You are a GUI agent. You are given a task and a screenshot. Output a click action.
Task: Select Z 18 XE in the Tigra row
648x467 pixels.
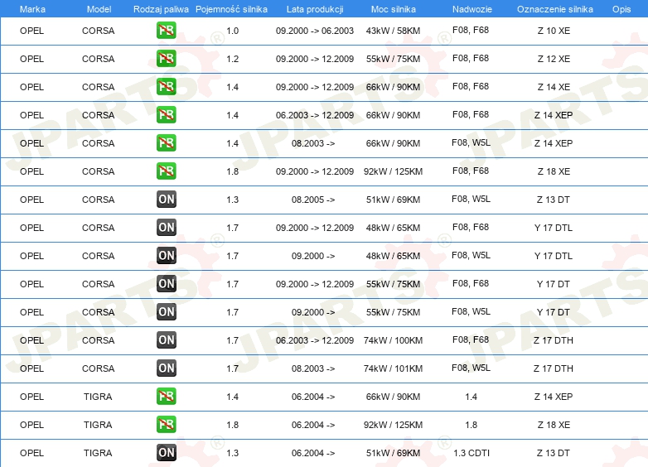554,425
